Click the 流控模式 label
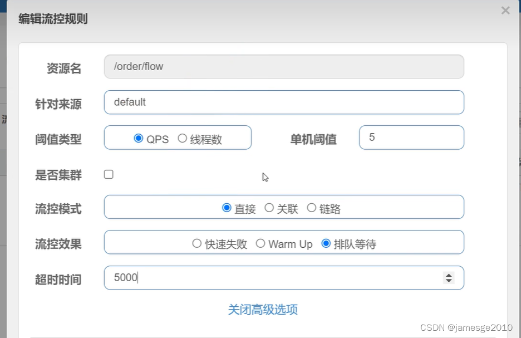Screen dimensions: 521x338 pos(58,209)
